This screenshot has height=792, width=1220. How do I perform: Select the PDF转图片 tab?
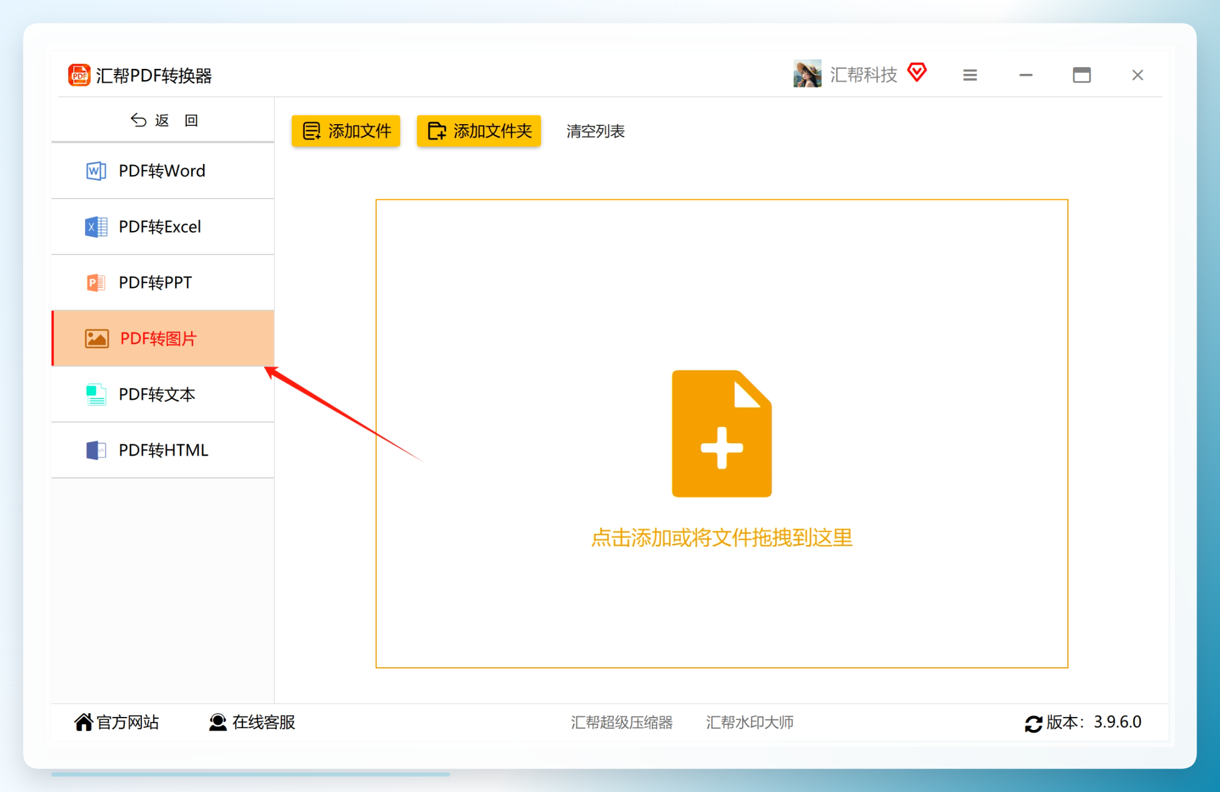163,338
